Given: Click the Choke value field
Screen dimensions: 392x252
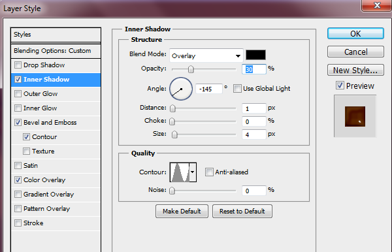Looking at the screenshot, I should pos(254,121).
